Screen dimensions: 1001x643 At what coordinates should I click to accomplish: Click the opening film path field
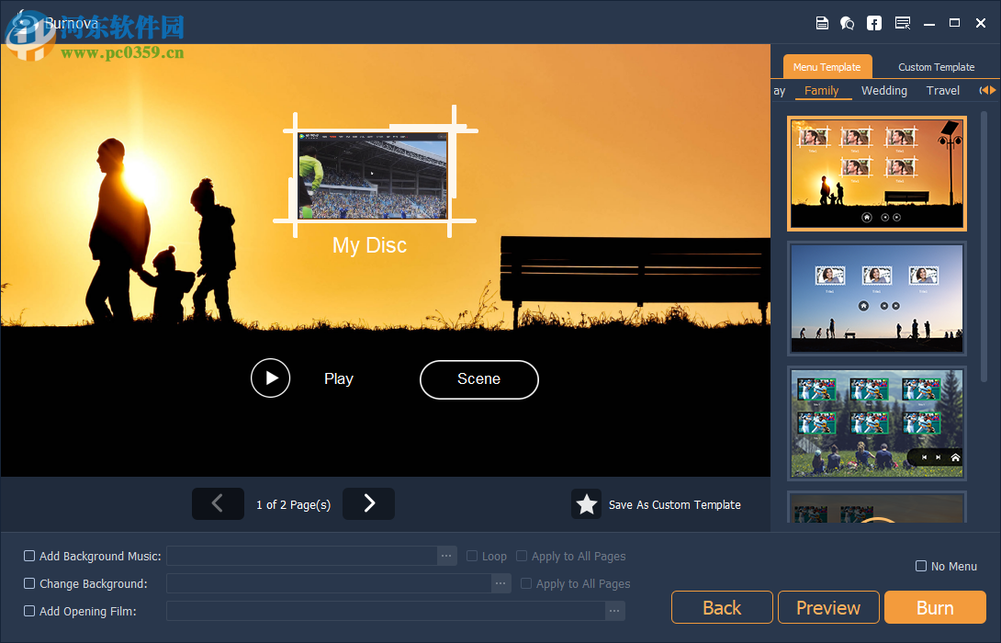[386, 611]
